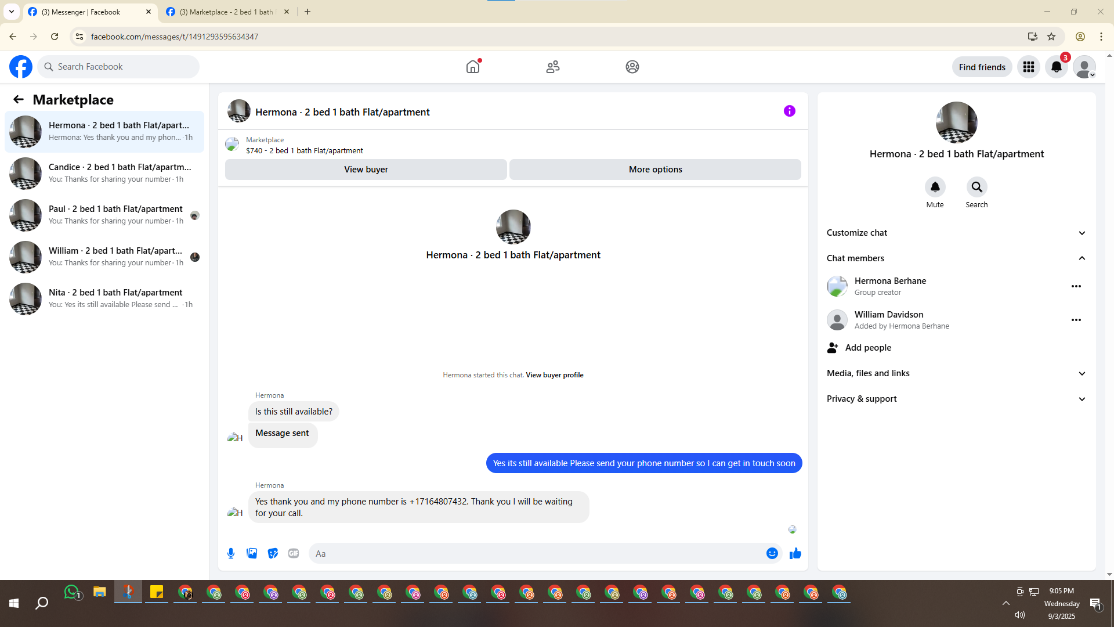
Task: Mute this conversation with the bell icon
Action: (x=935, y=187)
